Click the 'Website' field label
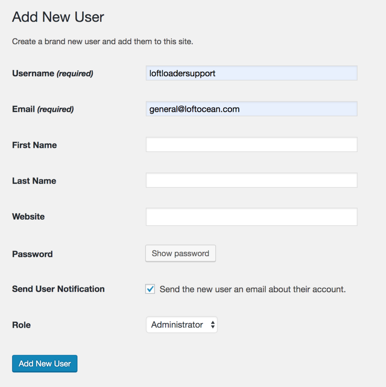Screen dimensions: 386x387 pos(28,217)
